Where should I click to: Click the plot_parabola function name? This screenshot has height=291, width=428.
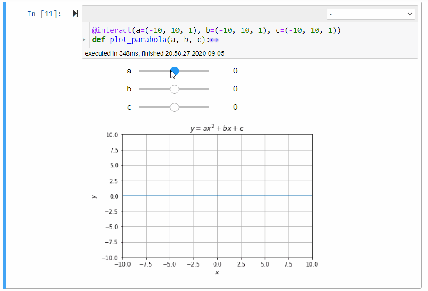tap(138, 40)
